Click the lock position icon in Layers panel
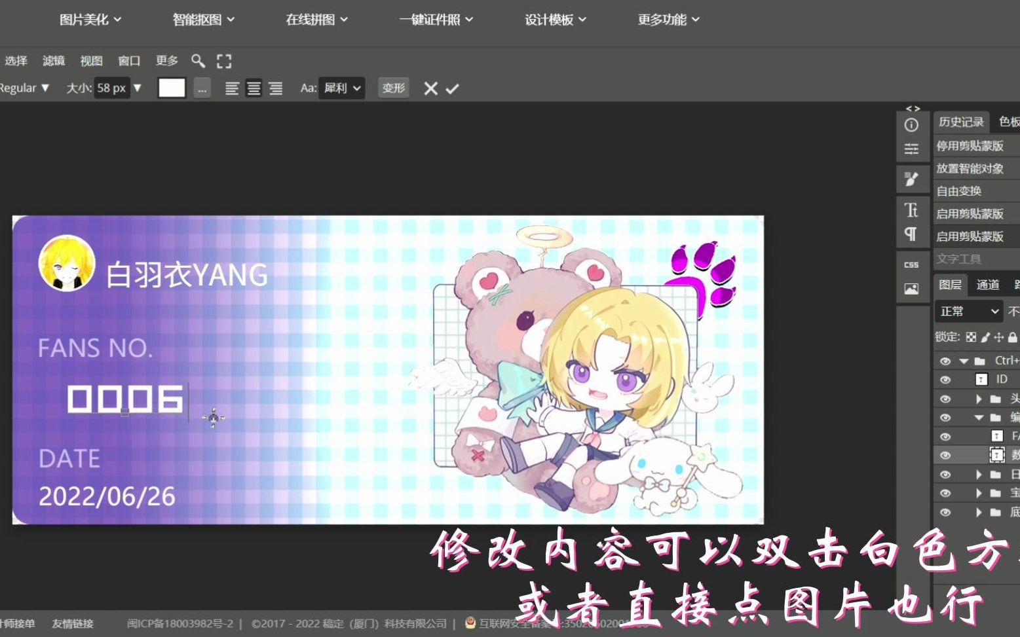1020x637 pixels. tap(998, 337)
